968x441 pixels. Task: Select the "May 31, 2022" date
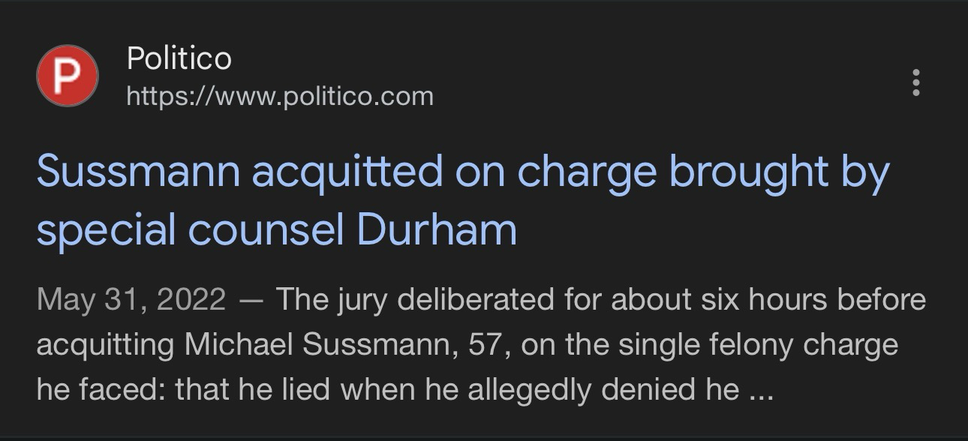(x=131, y=300)
